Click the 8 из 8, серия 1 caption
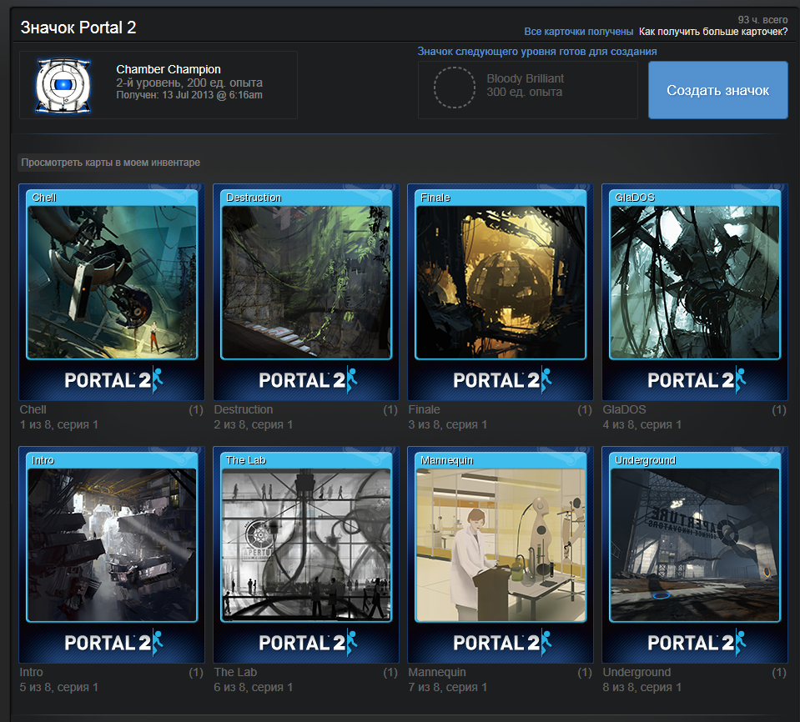The height and width of the screenshot is (722, 800). click(x=642, y=687)
